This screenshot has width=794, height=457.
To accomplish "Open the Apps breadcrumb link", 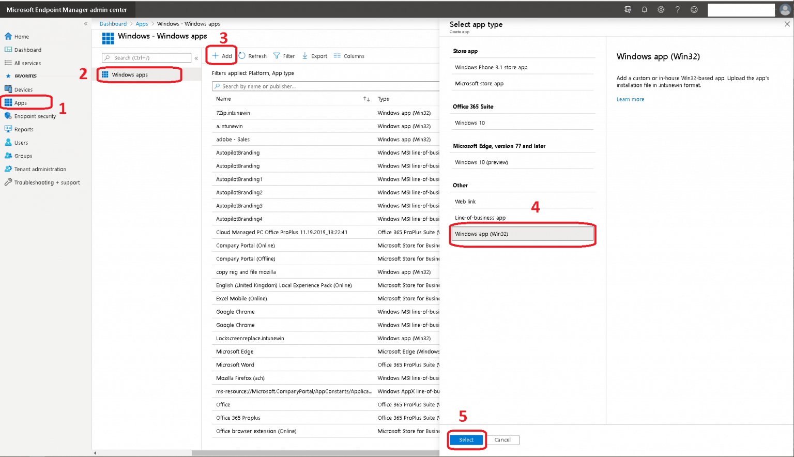I will point(142,23).
